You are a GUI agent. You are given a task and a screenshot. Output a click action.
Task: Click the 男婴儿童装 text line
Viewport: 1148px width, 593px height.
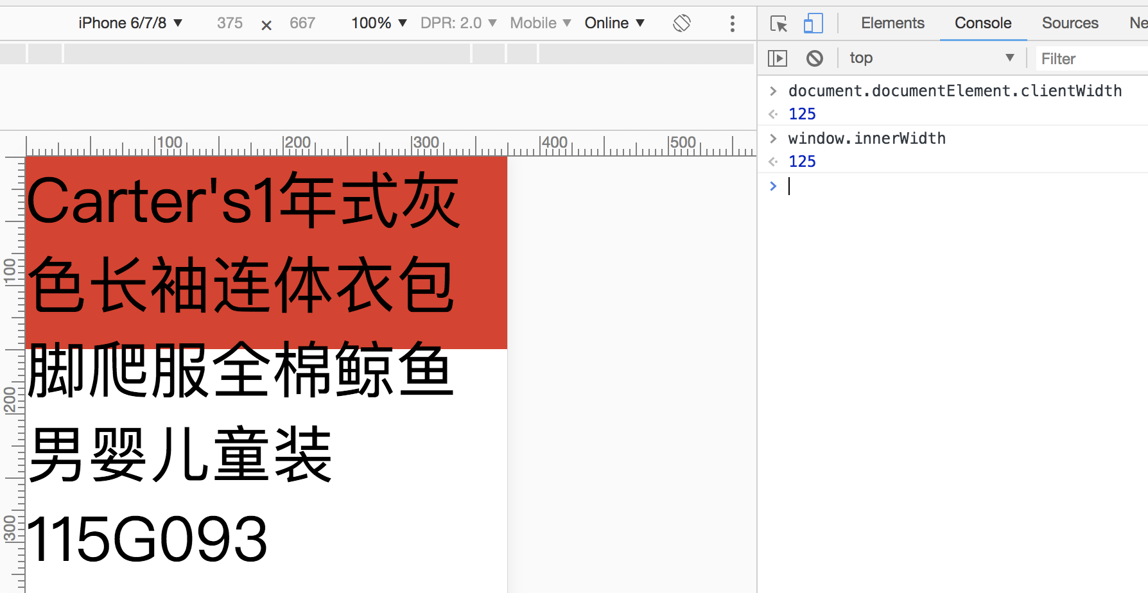click(x=180, y=454)
